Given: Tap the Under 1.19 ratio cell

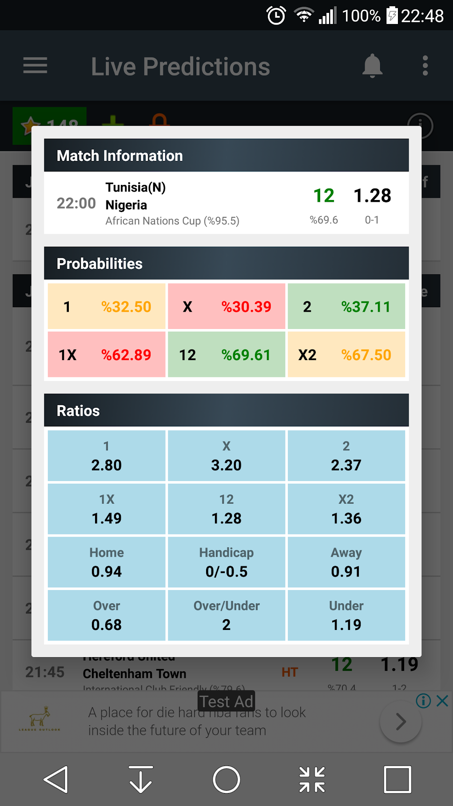Looking at the screenshot, I should pos(346,615).
